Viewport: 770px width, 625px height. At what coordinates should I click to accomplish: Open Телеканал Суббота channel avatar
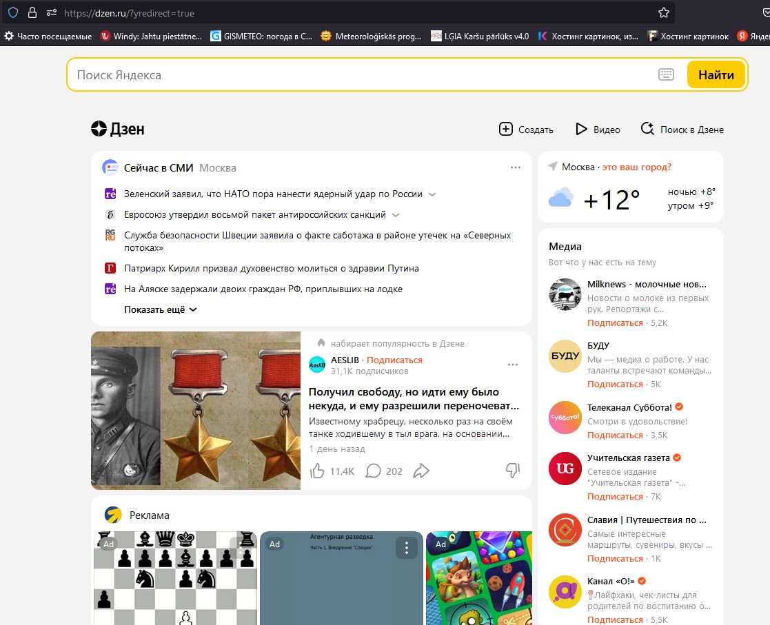click(x=565, y=418)
